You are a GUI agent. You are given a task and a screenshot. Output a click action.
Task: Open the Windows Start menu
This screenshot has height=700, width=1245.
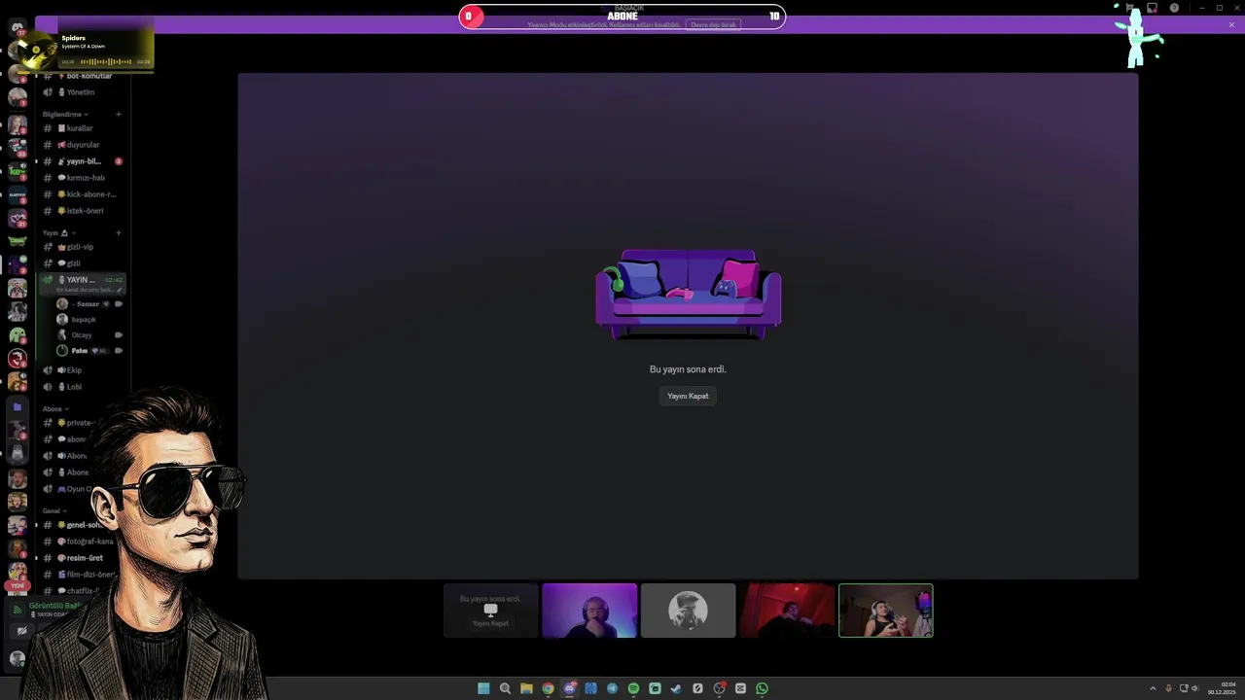click(x=483, y=688)
